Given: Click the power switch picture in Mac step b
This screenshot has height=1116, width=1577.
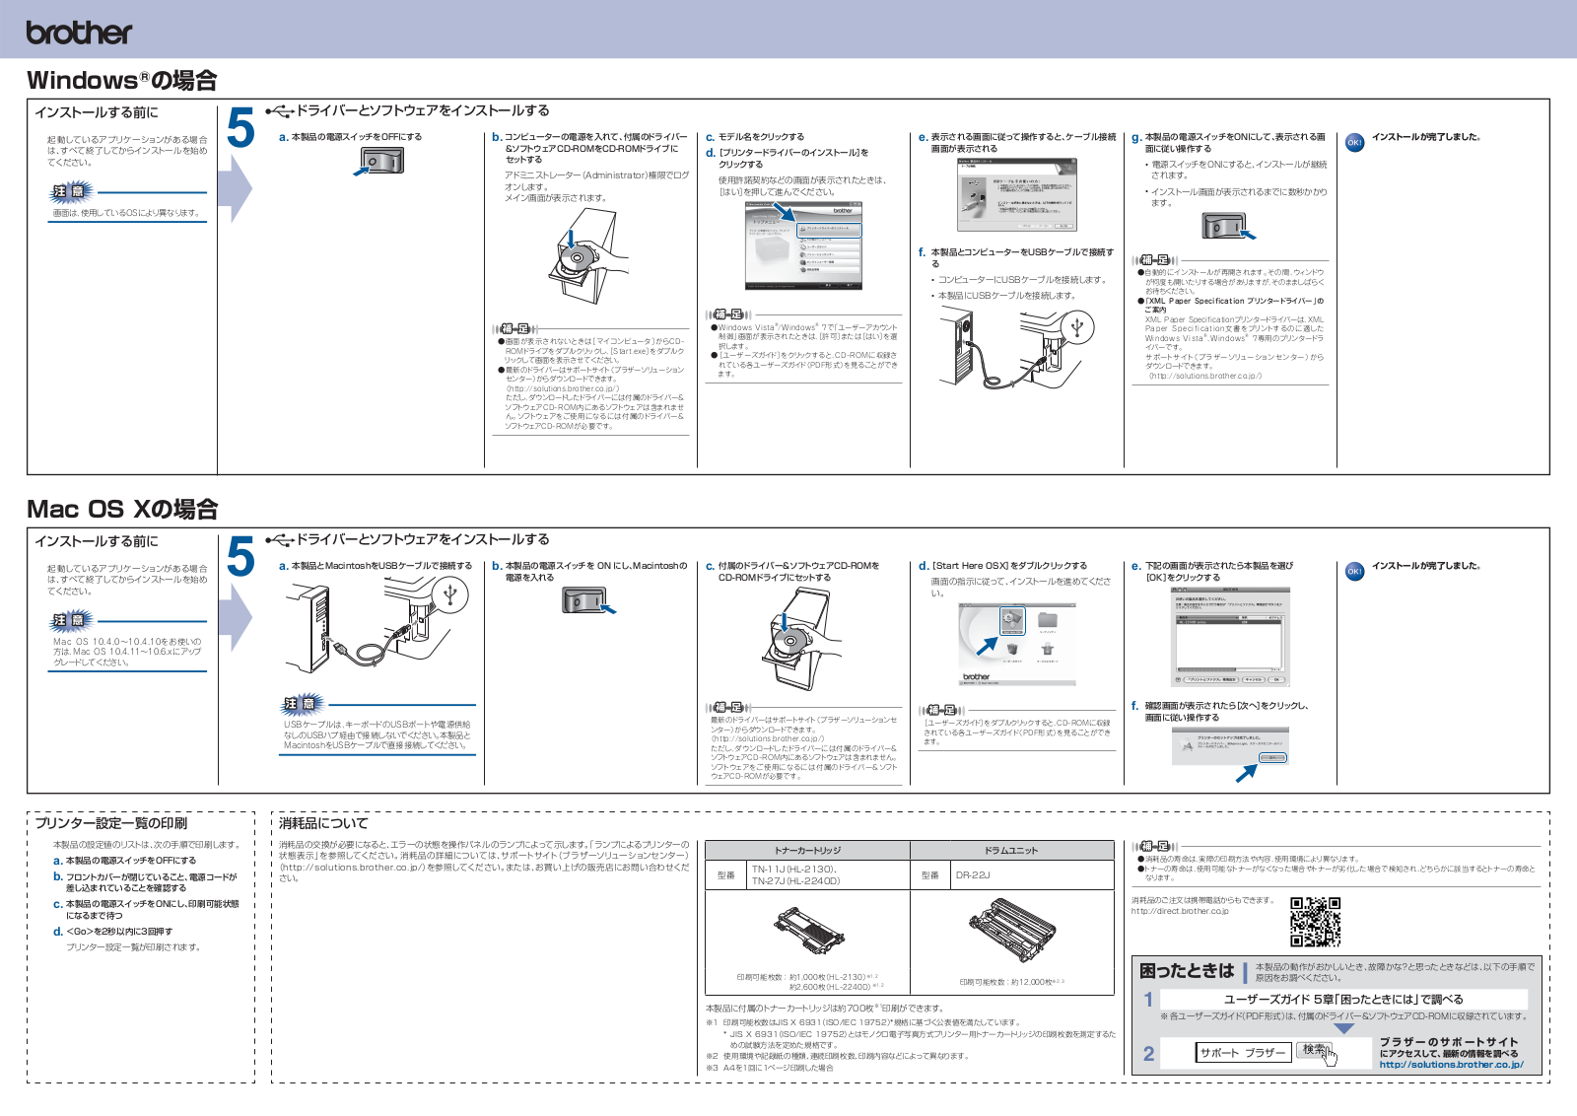Looking at the screenshot, I should coord(588,599).
